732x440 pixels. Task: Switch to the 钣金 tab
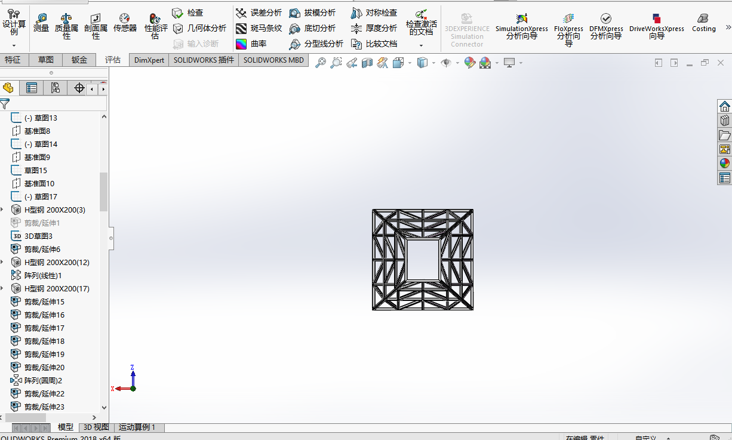click(79, 60)
